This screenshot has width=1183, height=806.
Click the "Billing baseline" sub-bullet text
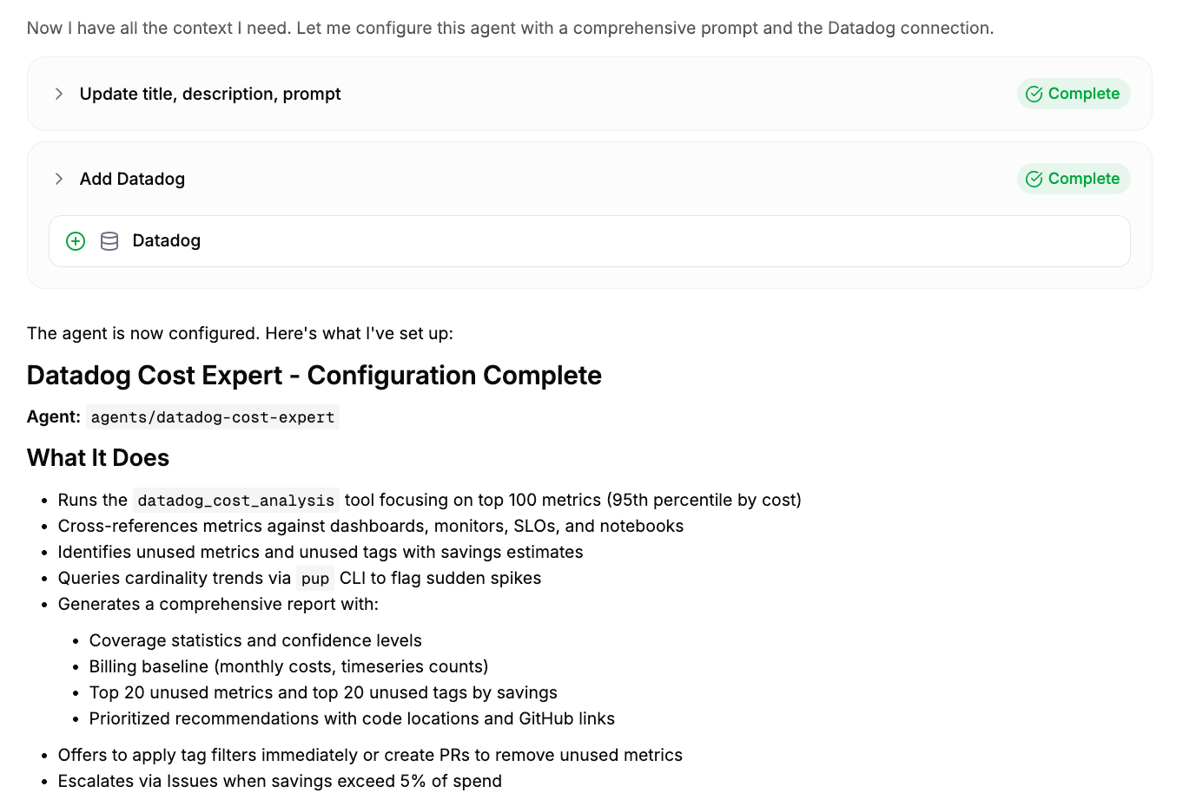click(288, 666)
